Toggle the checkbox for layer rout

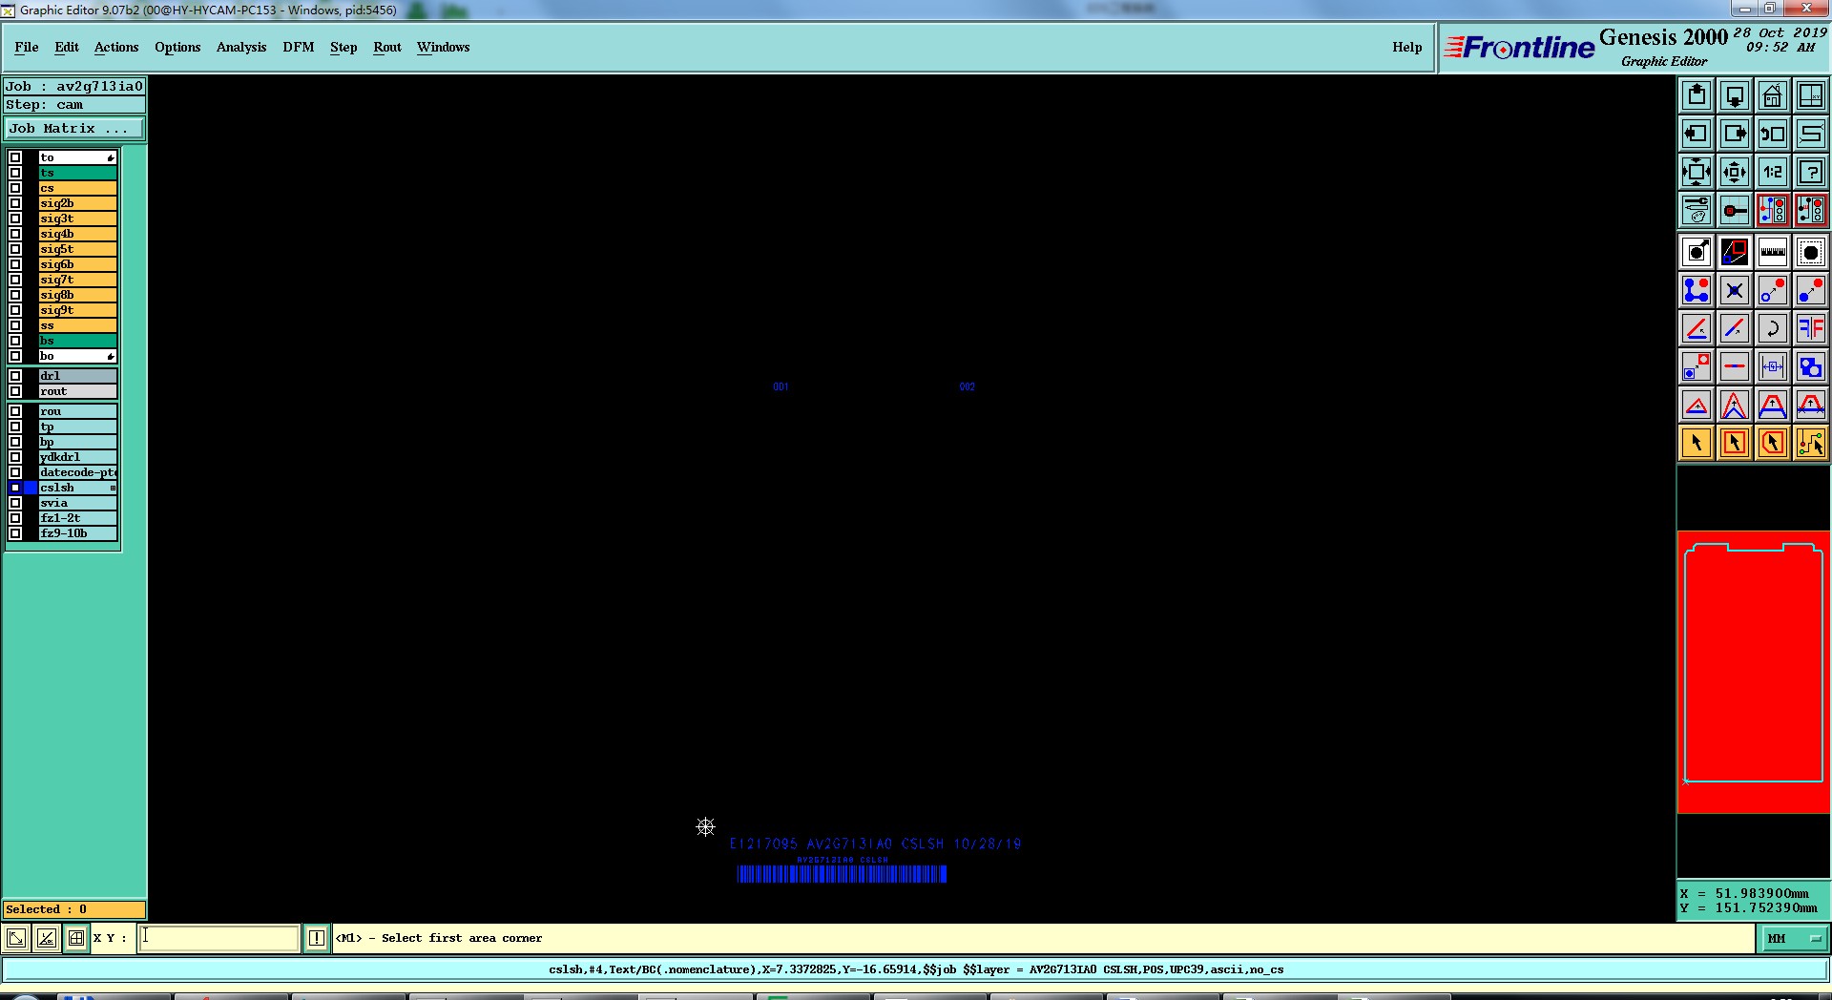pos(15,391)
